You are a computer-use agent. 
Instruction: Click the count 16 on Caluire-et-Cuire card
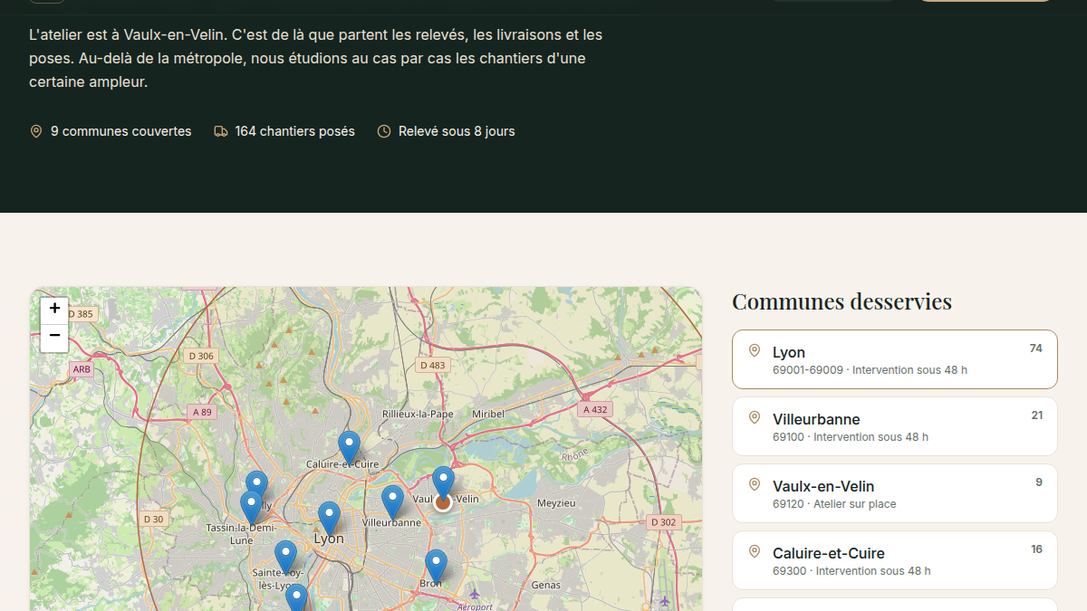[1037, 549]
